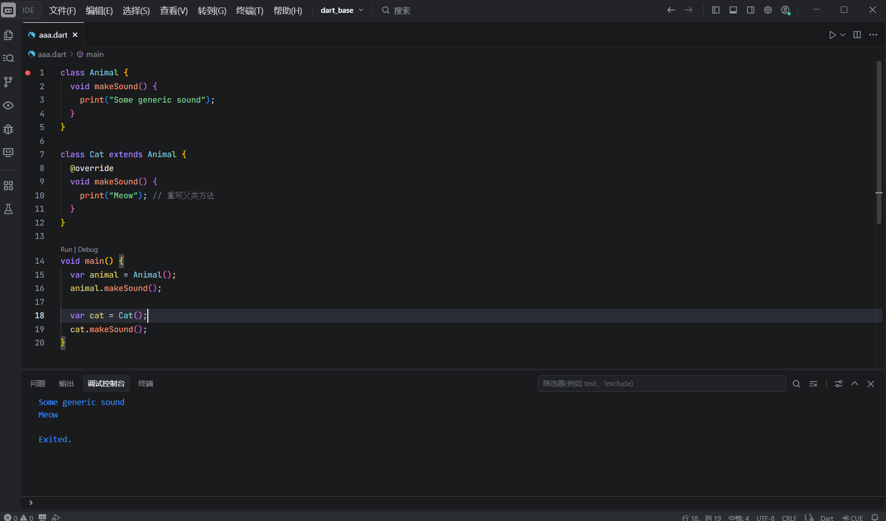Click the 空格: 4 indentation setting
Image resolution: width=886 pixels, height=521 pixels.
point(739,518)
